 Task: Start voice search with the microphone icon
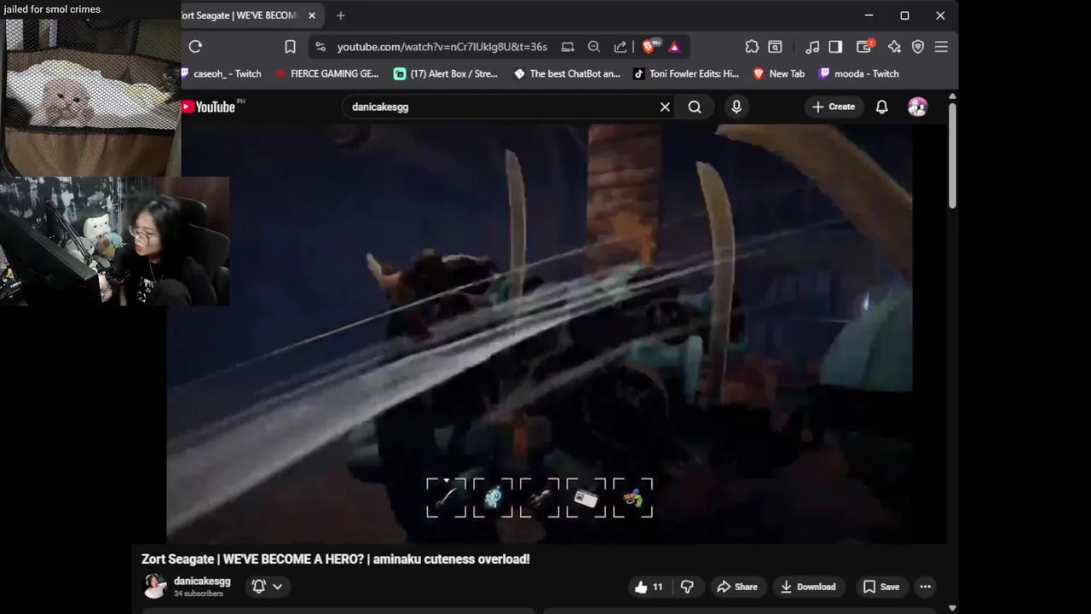(x=736, y=107)
